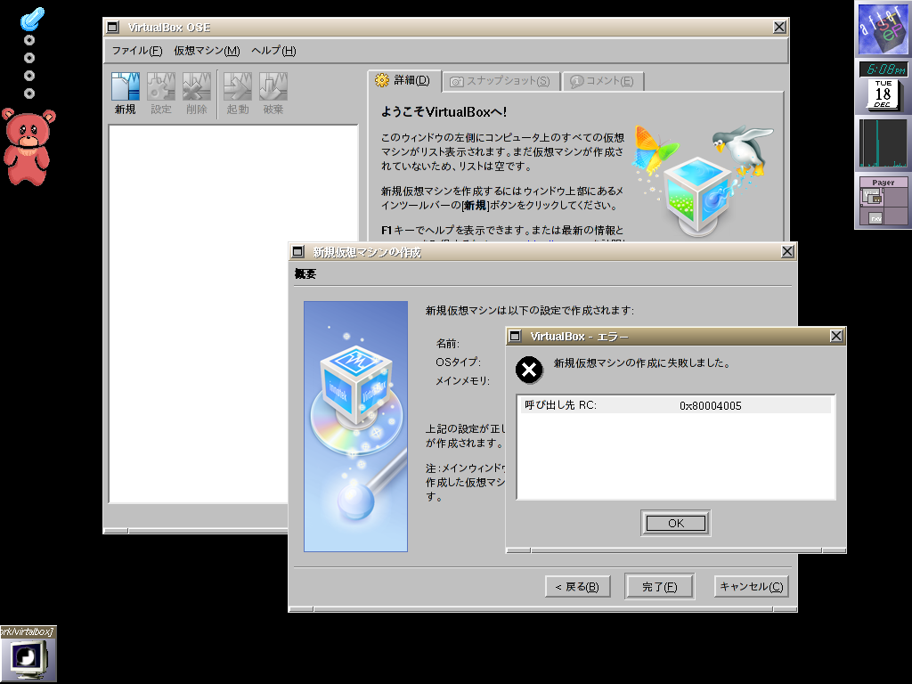The image size is (912, 684).
Task: Click the Pager desktop switcher
Action: [883, 200]
